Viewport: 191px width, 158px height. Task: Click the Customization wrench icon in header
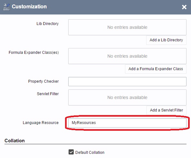[7, 7]
